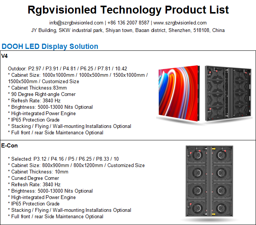Viewport: 256px width, 225px height.
Task: Click the phone number +86 136 2007 8587
Action: click(128, 23)
